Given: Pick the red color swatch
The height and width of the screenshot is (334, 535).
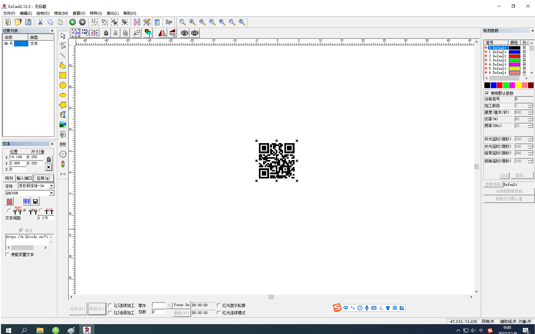Looking at the screenshot, I should tap(500, 85).
